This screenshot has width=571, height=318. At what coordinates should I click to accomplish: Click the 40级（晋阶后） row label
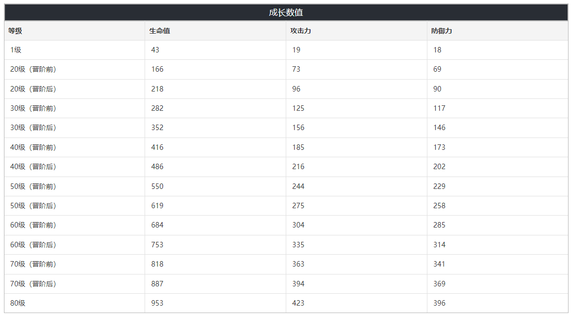(33, 167)
